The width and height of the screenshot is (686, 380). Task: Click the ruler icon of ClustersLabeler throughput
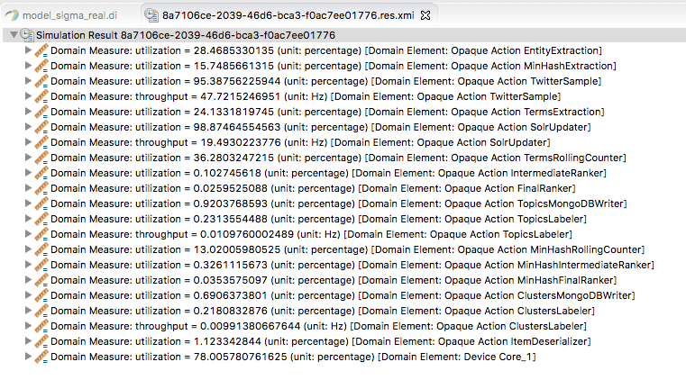(x=41, y=326)
